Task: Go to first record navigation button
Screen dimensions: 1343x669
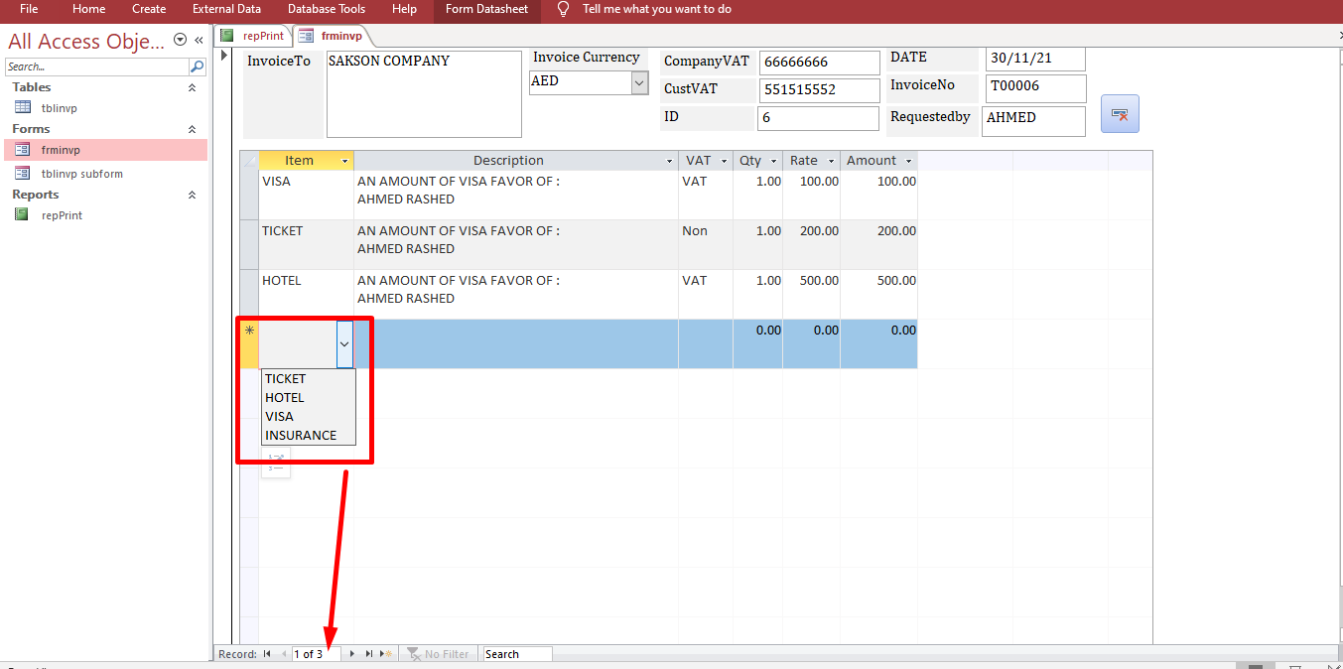Action: click(267, 654)
